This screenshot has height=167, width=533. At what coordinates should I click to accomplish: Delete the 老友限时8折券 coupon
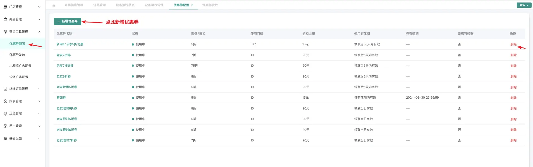click(x=513, y=108)
